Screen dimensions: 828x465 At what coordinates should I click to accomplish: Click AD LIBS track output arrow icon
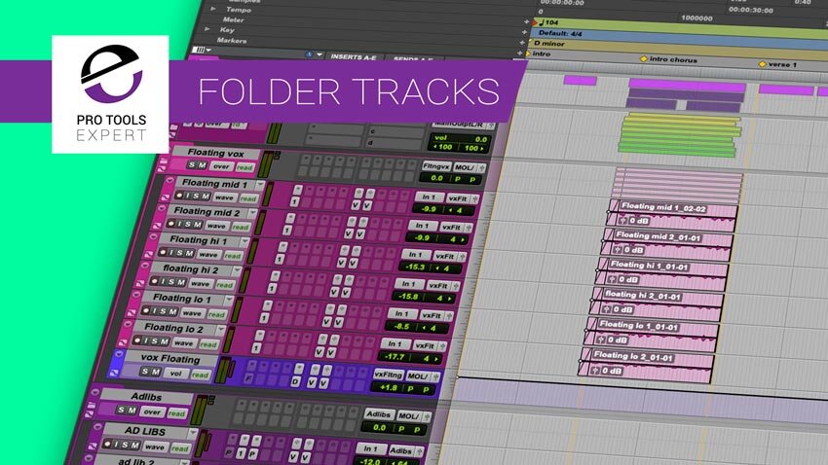coord(420,451)
